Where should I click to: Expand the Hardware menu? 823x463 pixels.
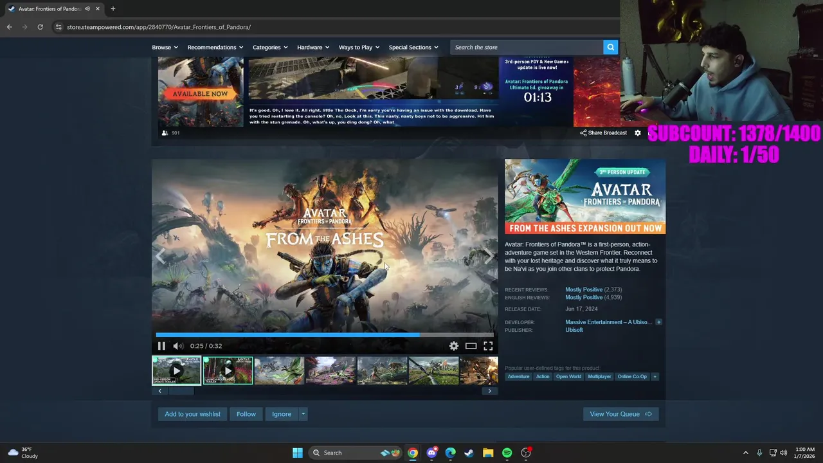tap(313, 47)
